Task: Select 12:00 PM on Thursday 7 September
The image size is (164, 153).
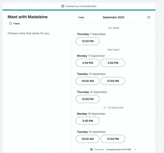Action: (88, 41)
